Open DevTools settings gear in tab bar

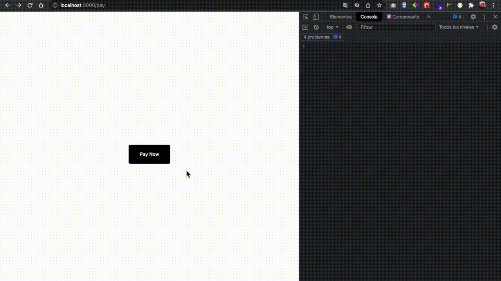click(x=473, y=17)
